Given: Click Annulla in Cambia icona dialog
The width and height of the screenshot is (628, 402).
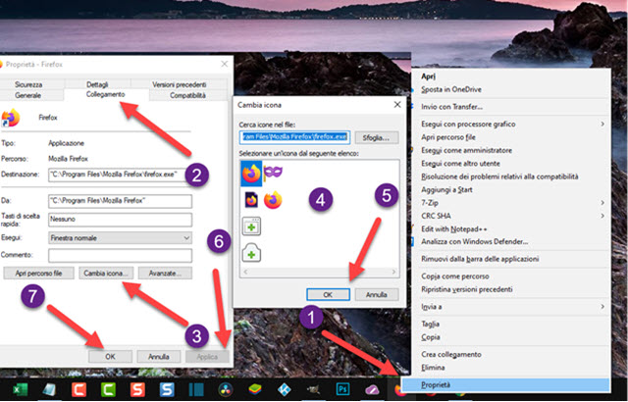Looking at the screenshot, I should point(377,294).
